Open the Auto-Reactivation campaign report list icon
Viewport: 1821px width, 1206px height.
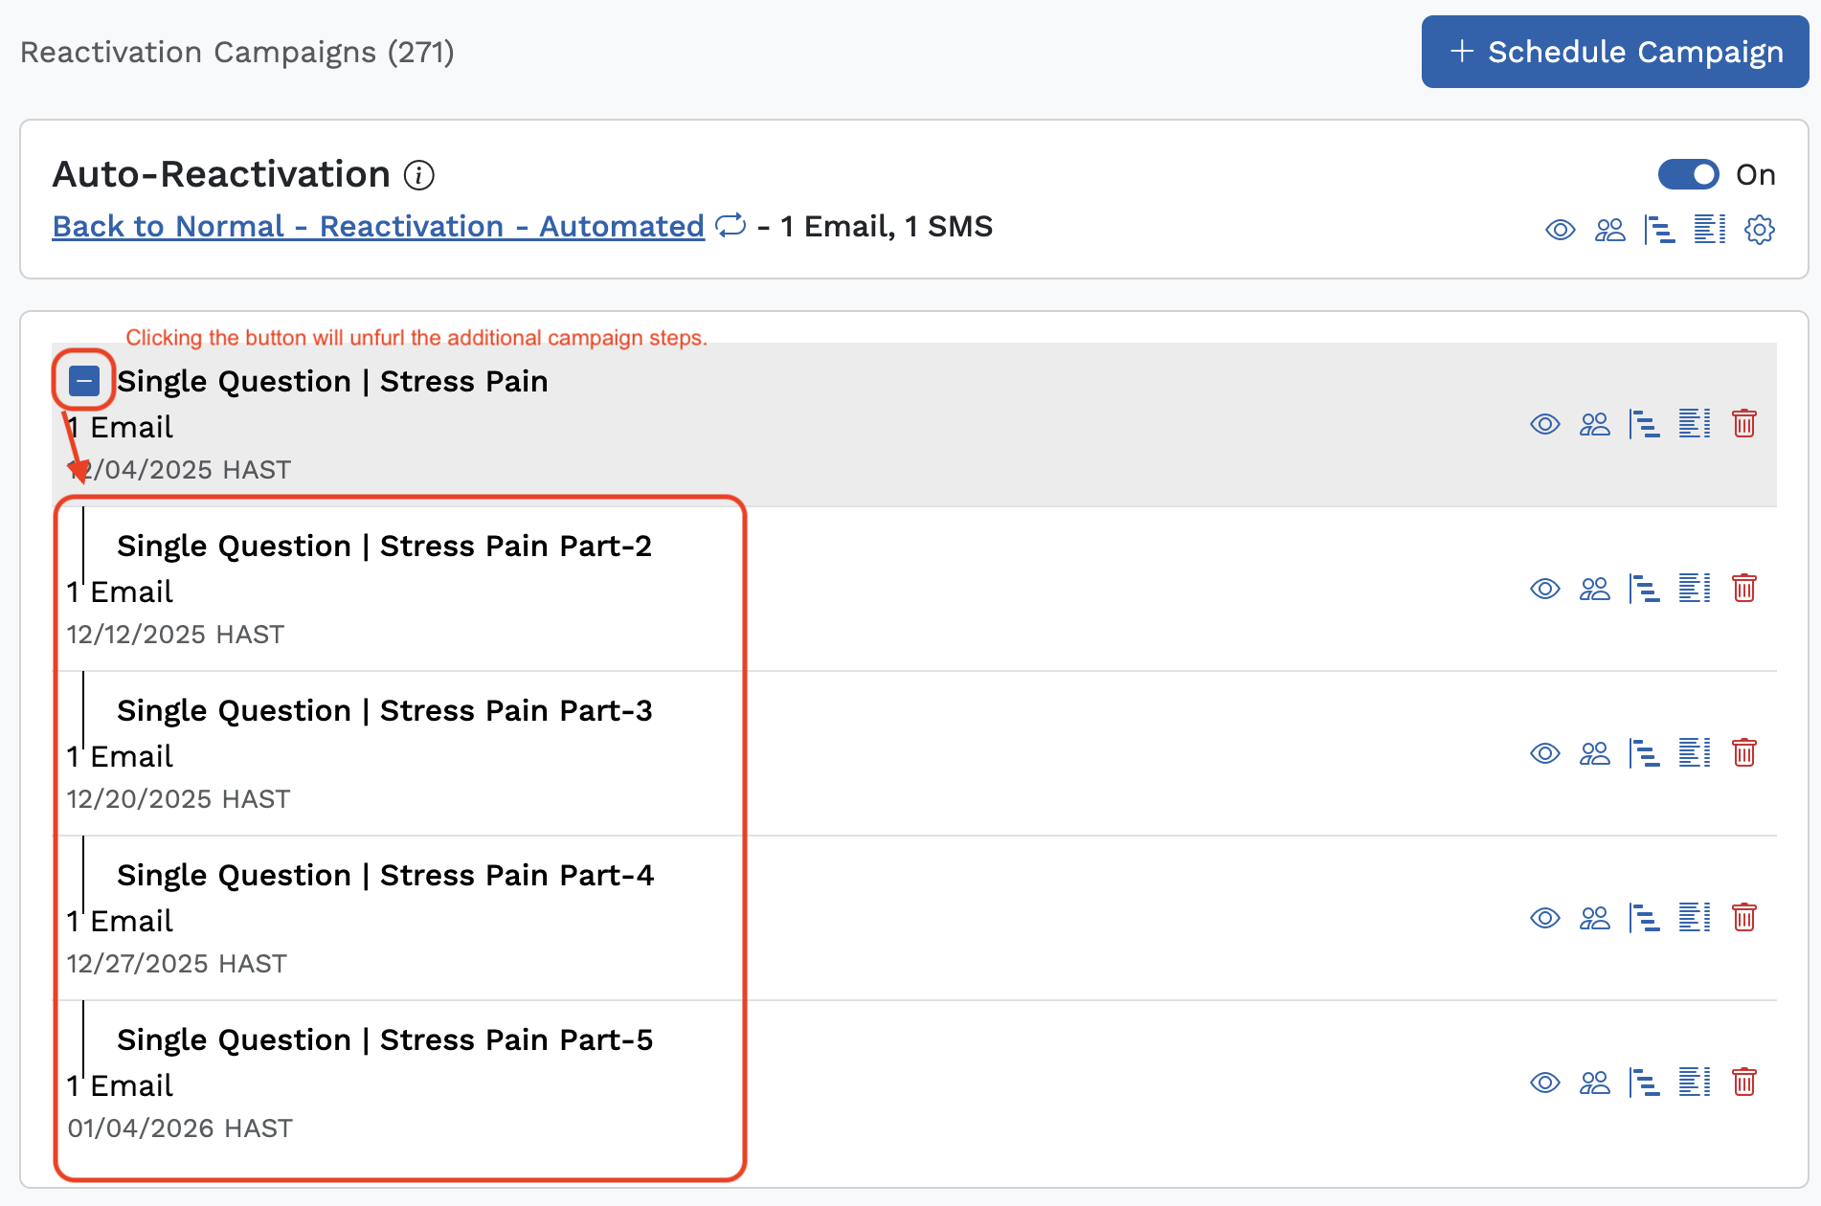point(1710,230)
